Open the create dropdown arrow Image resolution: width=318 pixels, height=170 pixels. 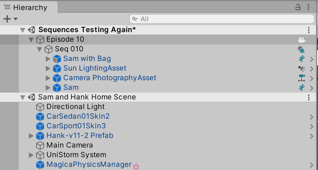[x=16, y=19]
